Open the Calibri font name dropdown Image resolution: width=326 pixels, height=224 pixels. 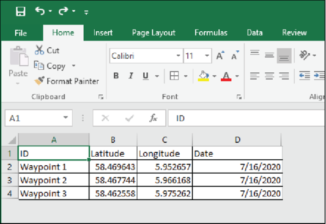[x=178, y=56]
